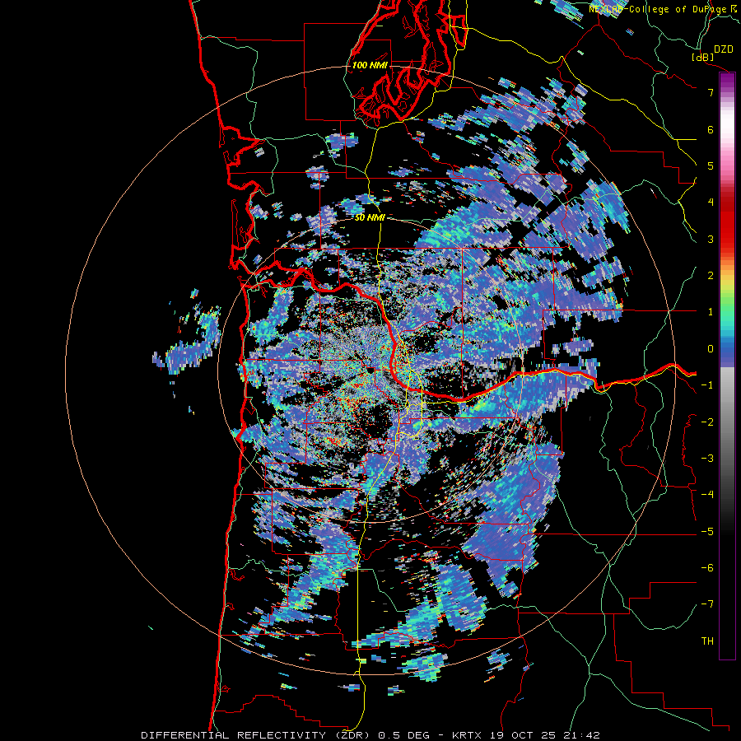
Task: Click the "100 NMI" range ring label
Action: click(370, 65)
